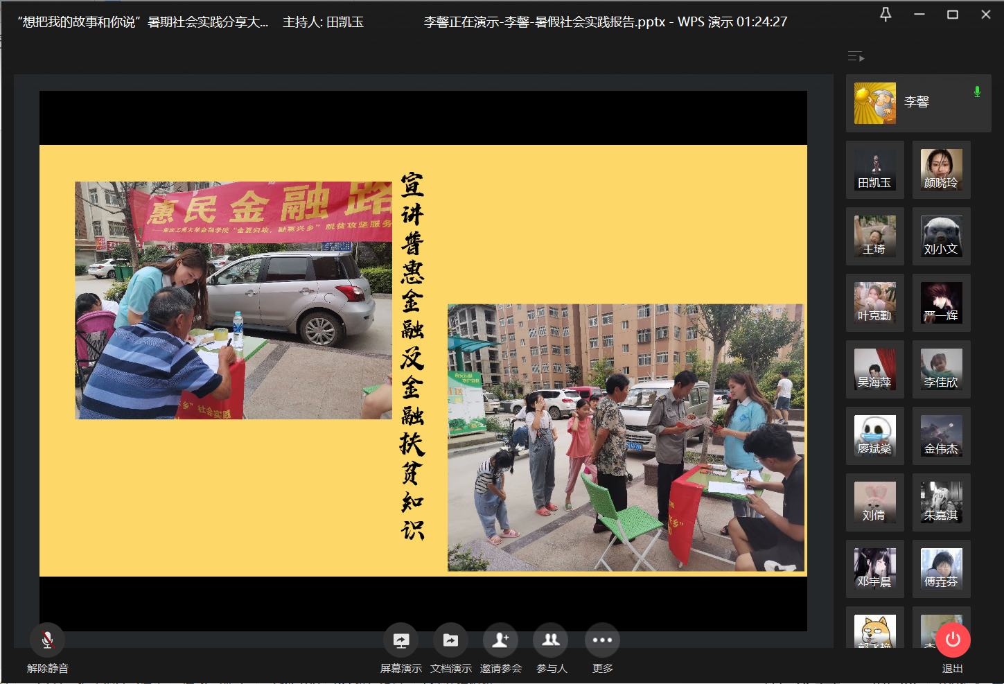Expand the 更多 options menu

point(602,640)
